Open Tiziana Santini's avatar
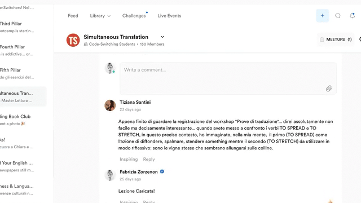The height and width of the screenshot is (203, 361). 110,105
